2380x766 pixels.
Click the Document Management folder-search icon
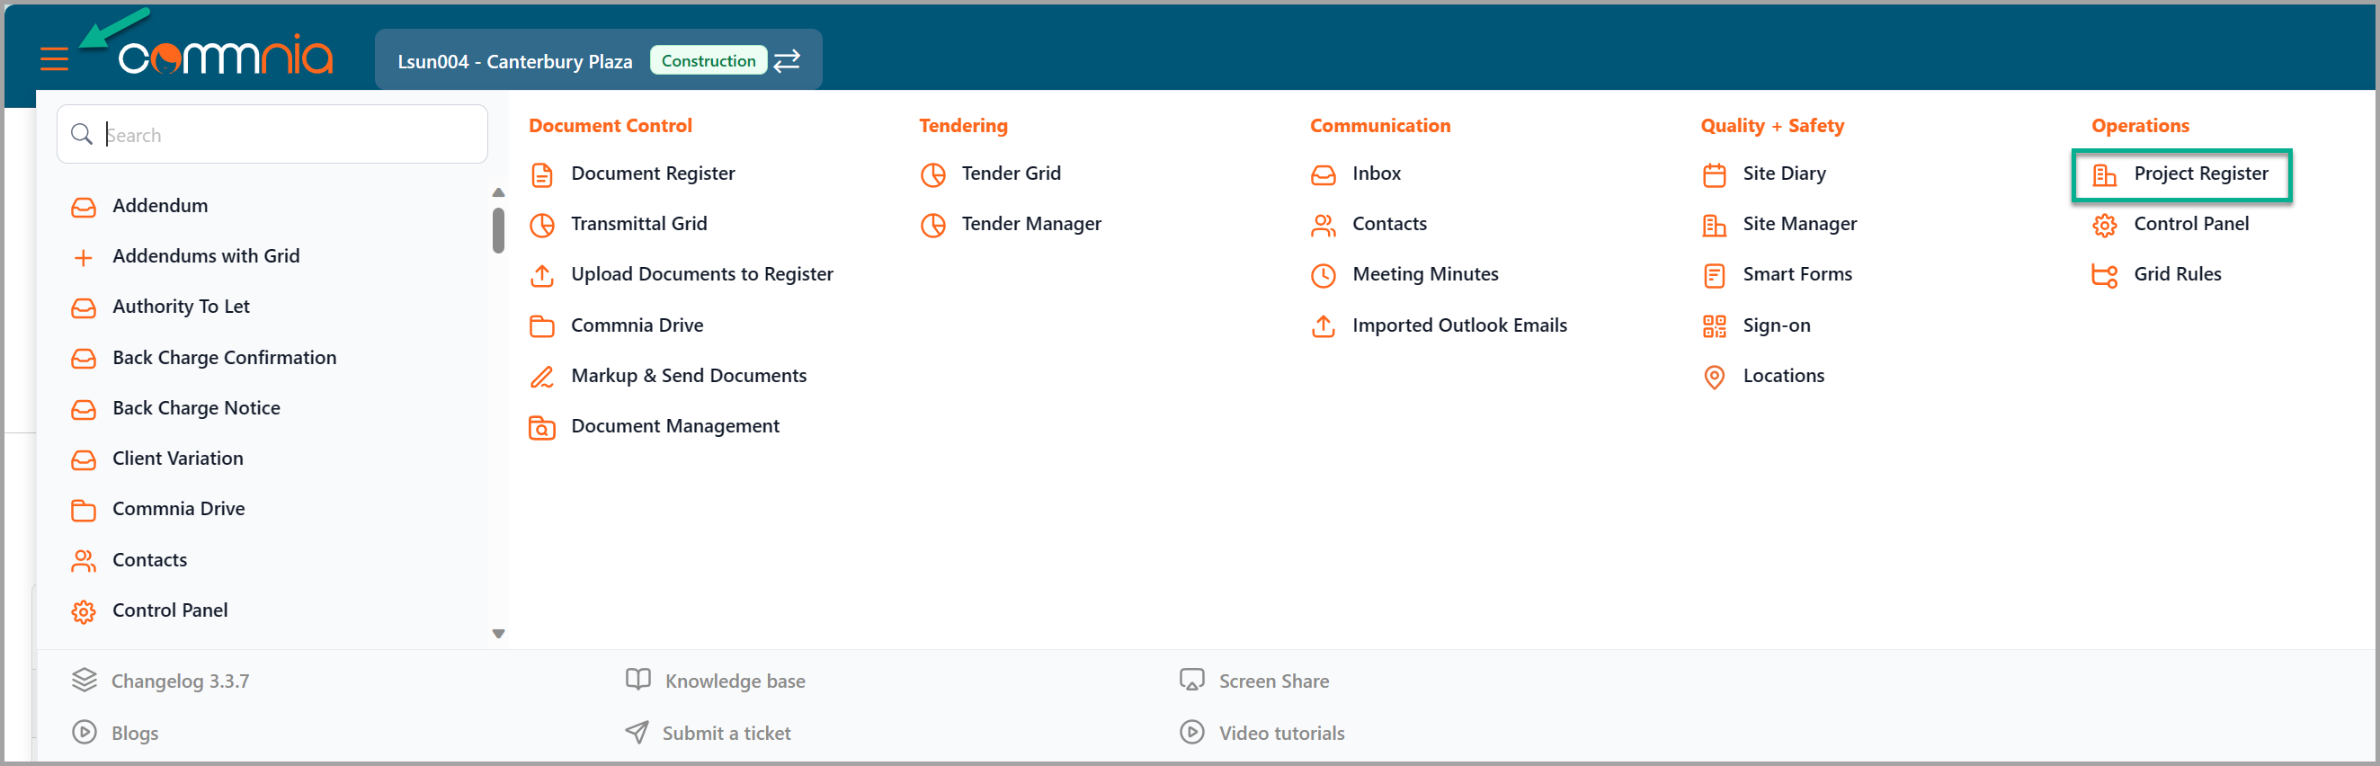542,428
